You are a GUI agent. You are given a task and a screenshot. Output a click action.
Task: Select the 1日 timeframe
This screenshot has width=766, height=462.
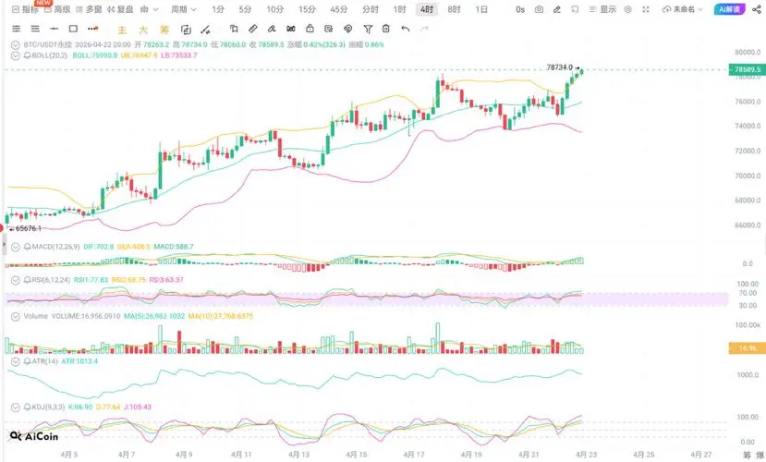[x=481, y=9]
